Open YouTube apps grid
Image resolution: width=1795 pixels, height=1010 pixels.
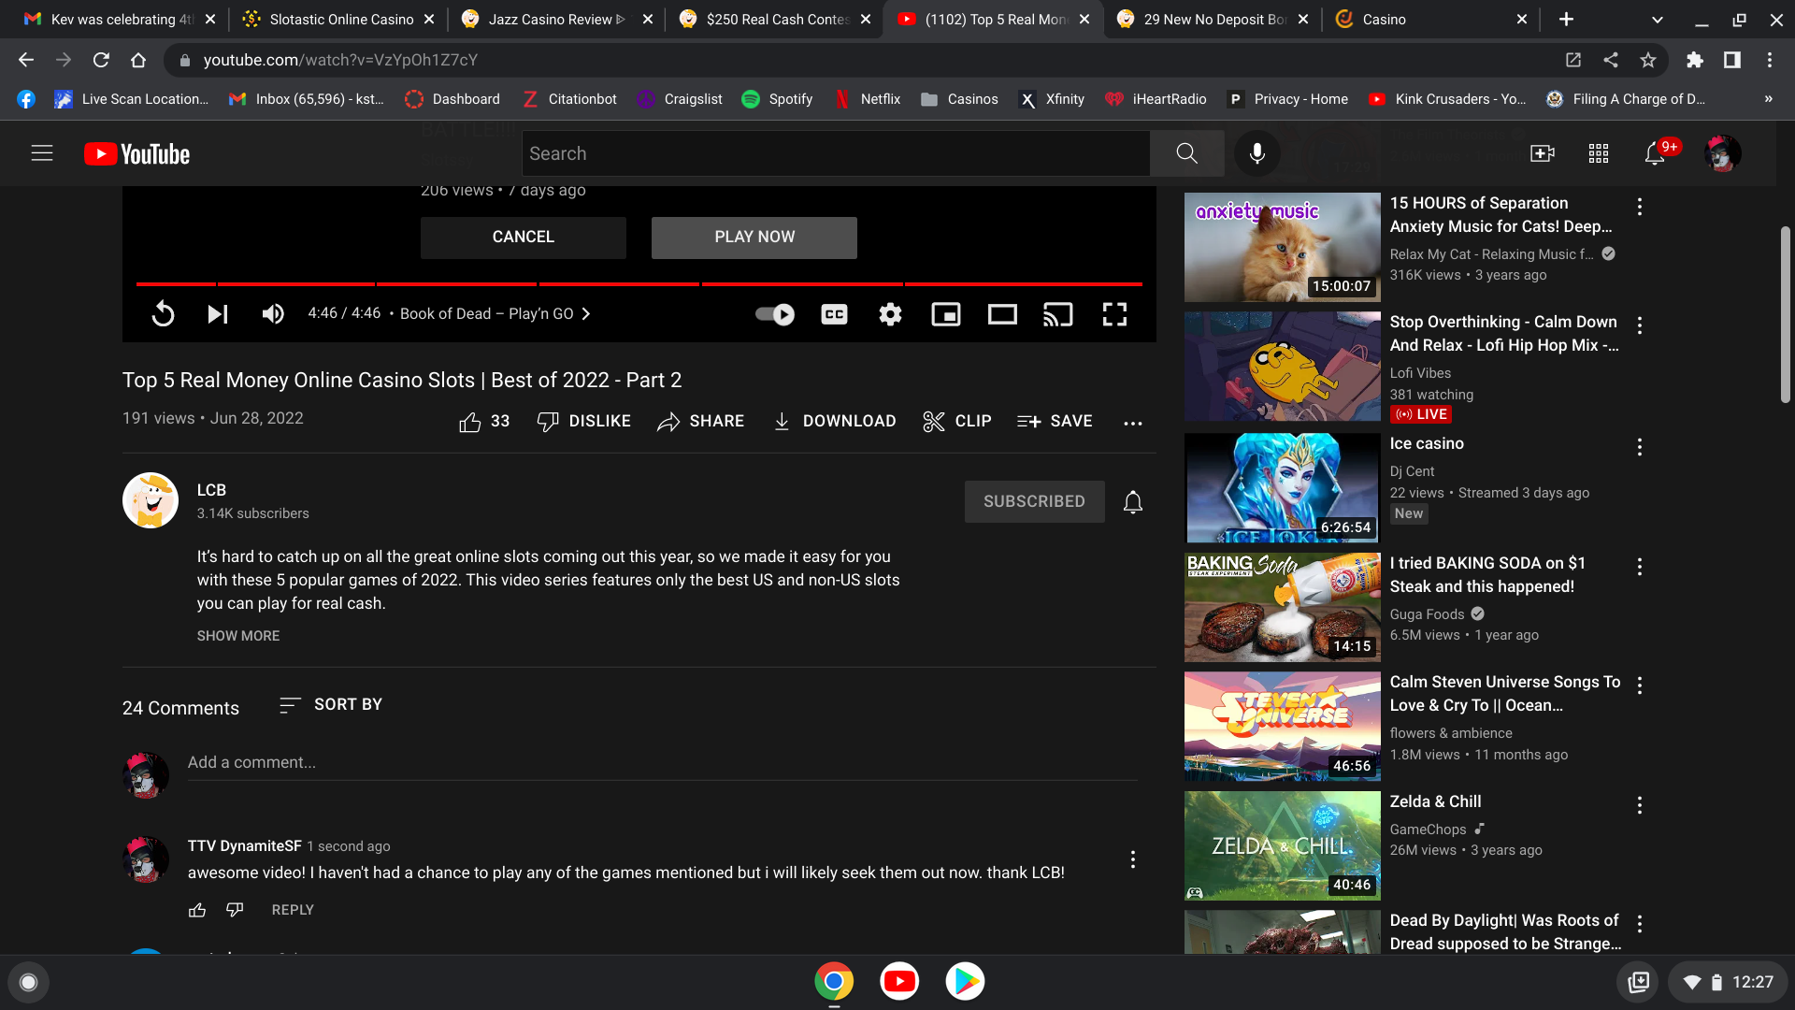point(1599,153)
